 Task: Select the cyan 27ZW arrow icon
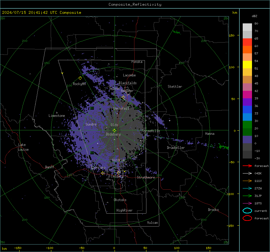click(247, 188)
